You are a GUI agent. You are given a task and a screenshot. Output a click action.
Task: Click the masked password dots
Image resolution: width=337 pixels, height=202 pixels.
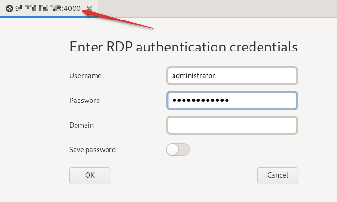point(201,101)
